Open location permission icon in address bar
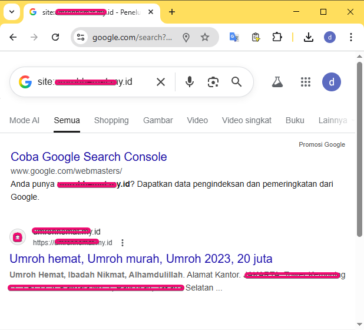 click(186, 37)
